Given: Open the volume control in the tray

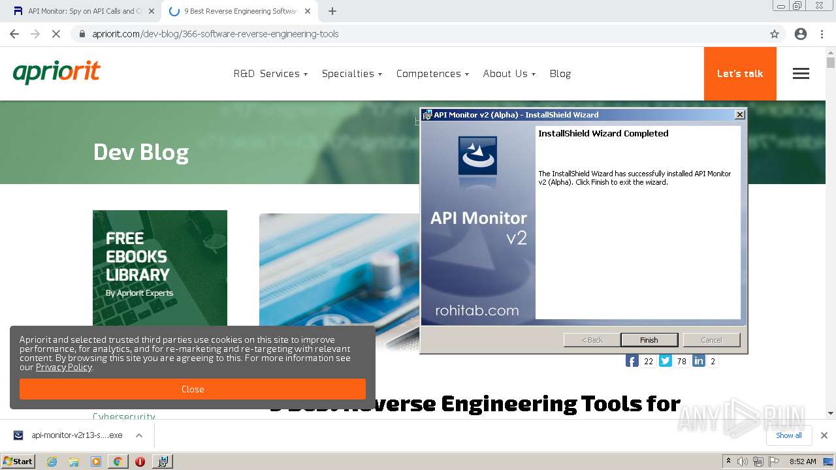Looking at the screenshot, I should pos(743,462).
